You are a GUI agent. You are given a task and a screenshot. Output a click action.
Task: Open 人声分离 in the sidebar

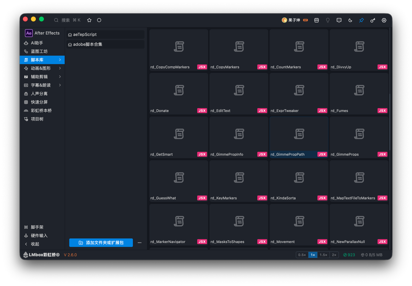click(42, 94)
